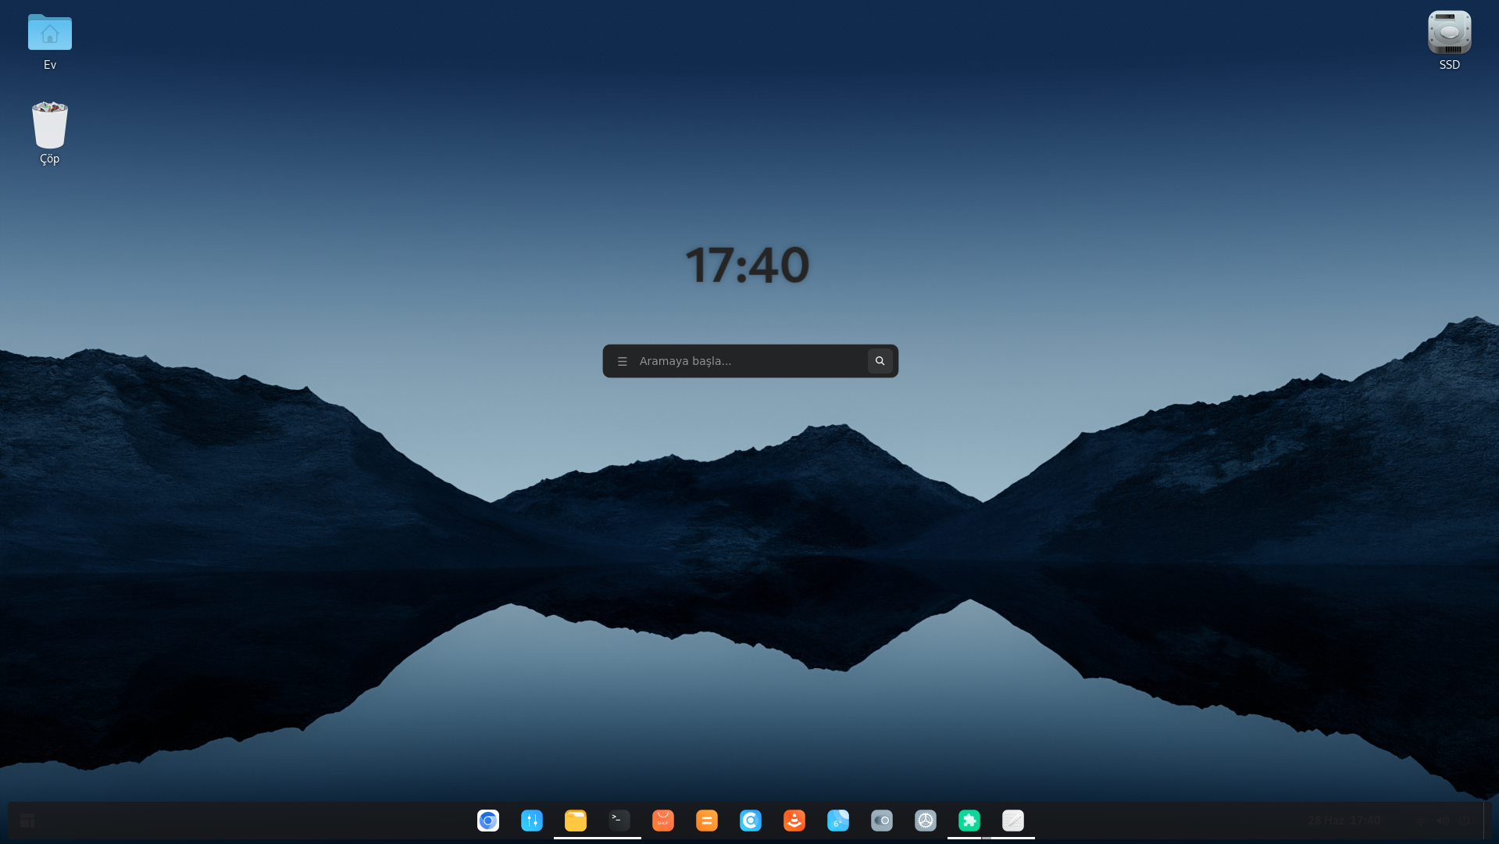The image size is (1499, 844).
Task: Open the '28 Haz 17:40' panel clock
Action: [1344, 821]
